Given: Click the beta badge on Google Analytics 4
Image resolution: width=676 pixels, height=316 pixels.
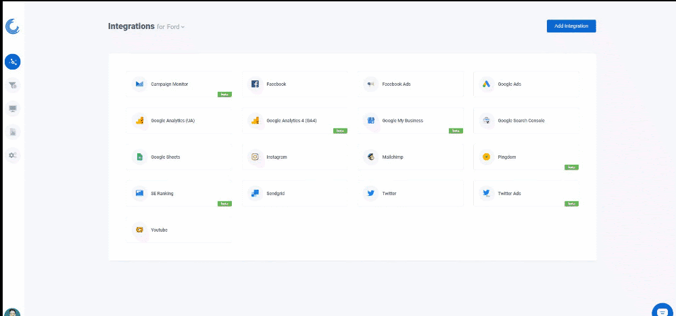Looking at the screenshot, I should pos(340,131).
